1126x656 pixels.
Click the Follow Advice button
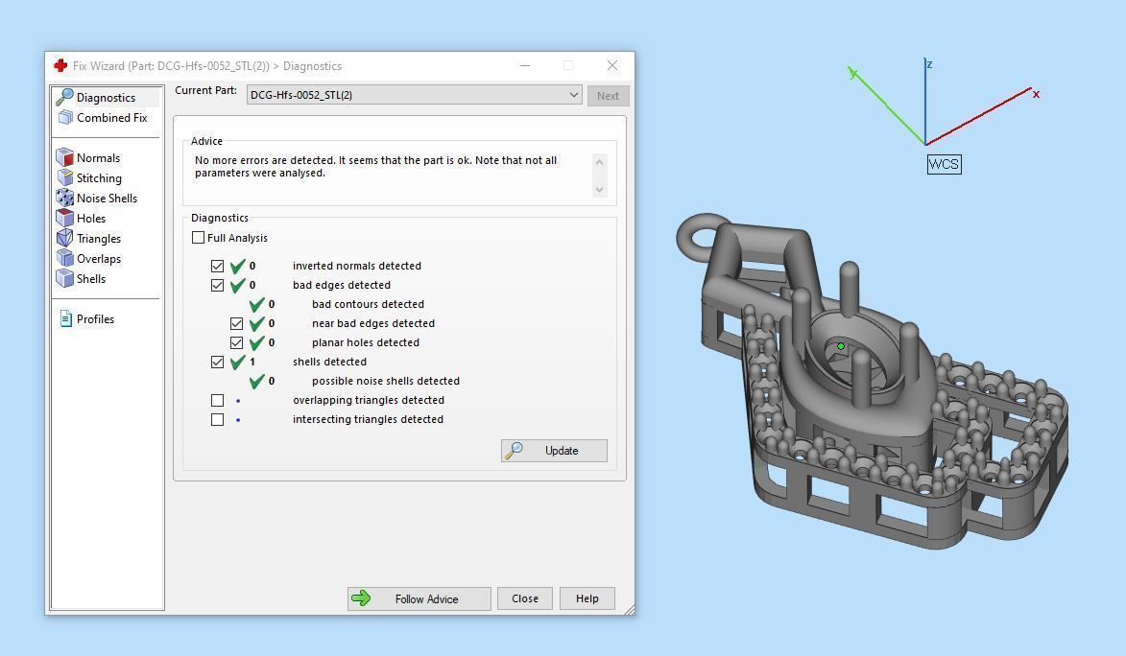coord(419,598)
